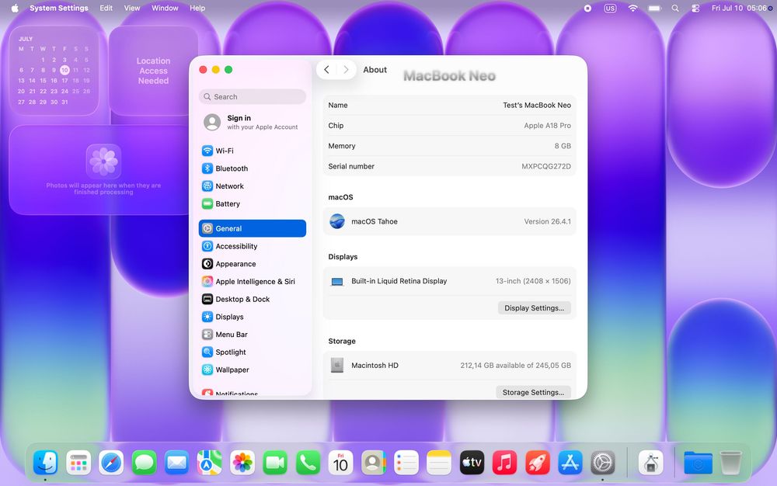Open Appearance settings

pyautogui.click(x=253, y=264)
